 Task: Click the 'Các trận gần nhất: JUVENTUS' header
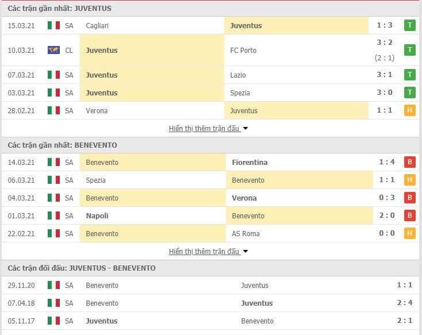coord(59,9)
